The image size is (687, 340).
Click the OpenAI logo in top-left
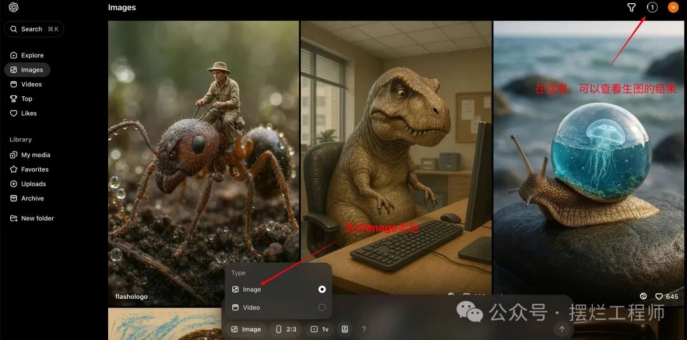tap(14, 8)
